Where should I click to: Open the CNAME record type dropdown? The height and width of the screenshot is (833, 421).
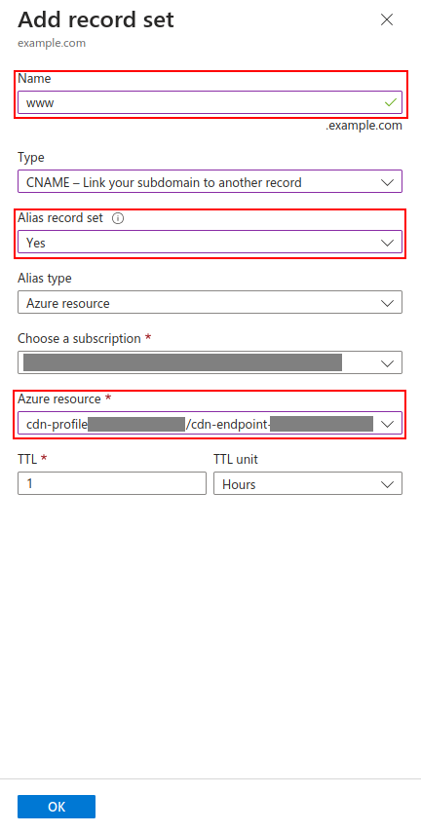point(210,181)
